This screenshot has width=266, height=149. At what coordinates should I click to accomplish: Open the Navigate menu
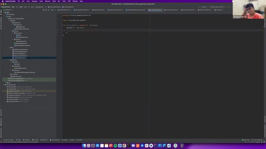tap(34, 1)
